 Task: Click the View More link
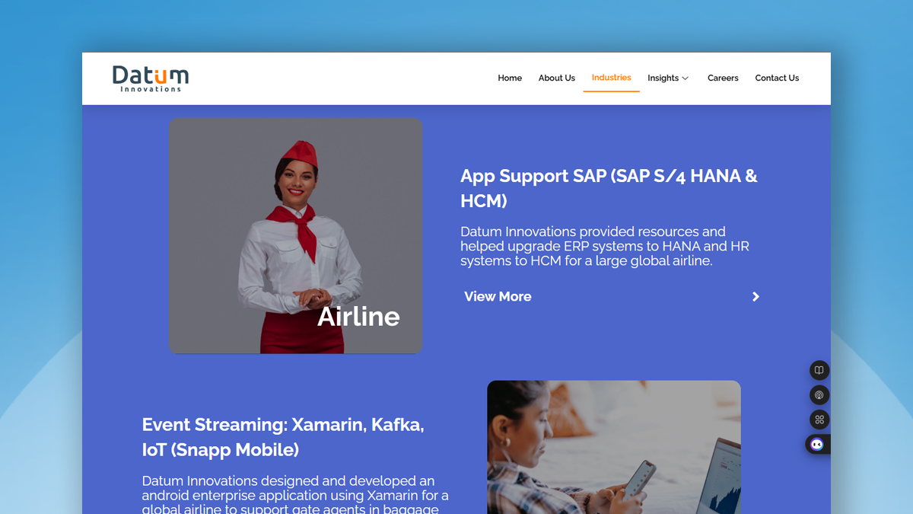click(x=498, y=297)
